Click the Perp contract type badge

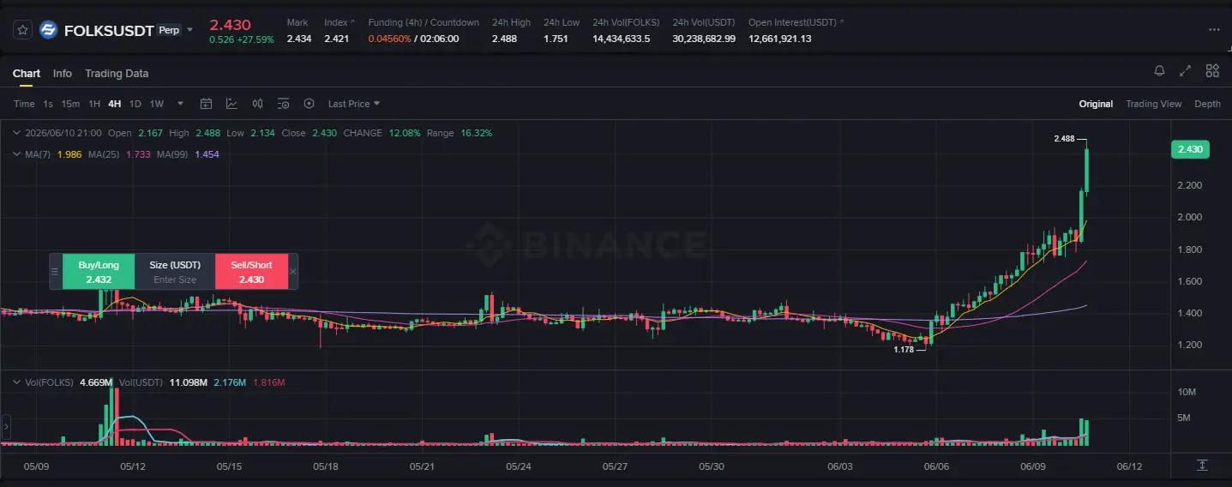pyautogui.click(x=169, y=30)
